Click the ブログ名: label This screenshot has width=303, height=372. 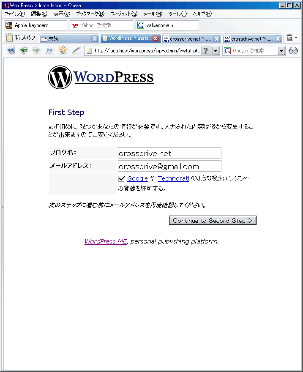(x=63, y=152)
